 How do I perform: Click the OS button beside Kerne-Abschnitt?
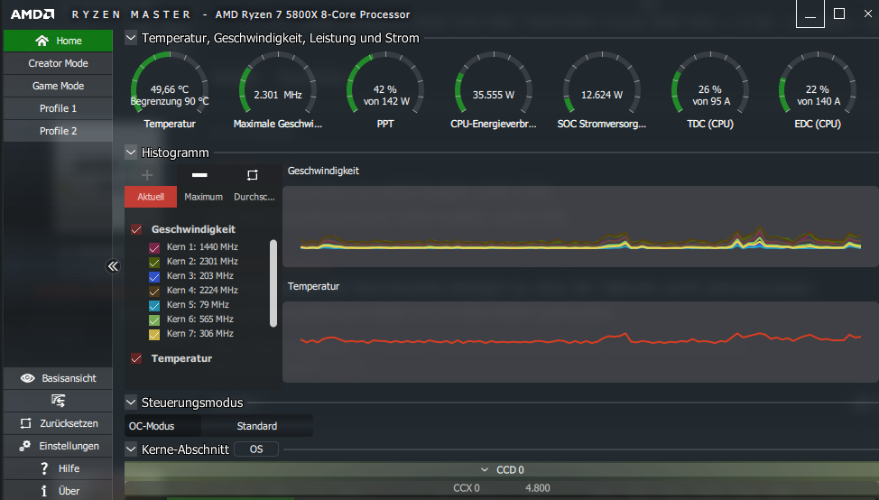[256, 449]
